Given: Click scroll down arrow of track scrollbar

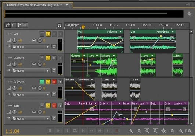Looking at the screenshot, I should pos(191,123).
